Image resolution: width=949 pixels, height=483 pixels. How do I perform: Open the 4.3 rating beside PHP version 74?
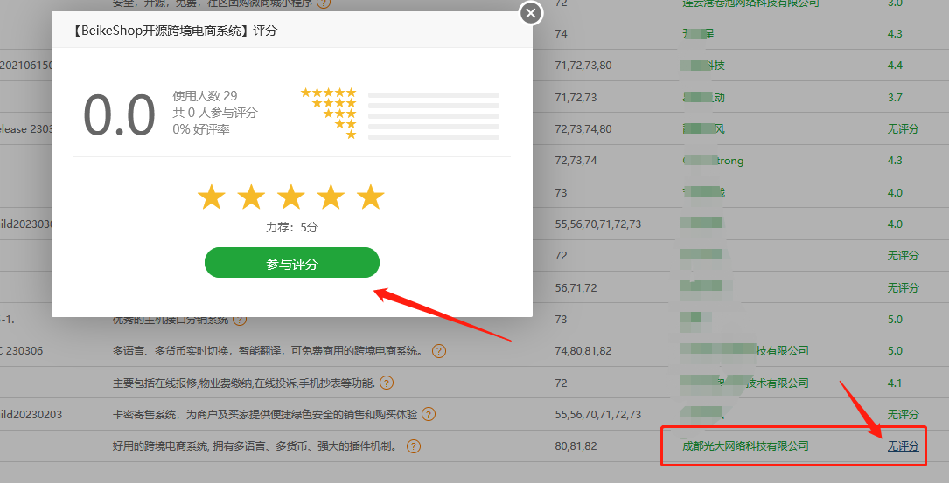(895, 34)
